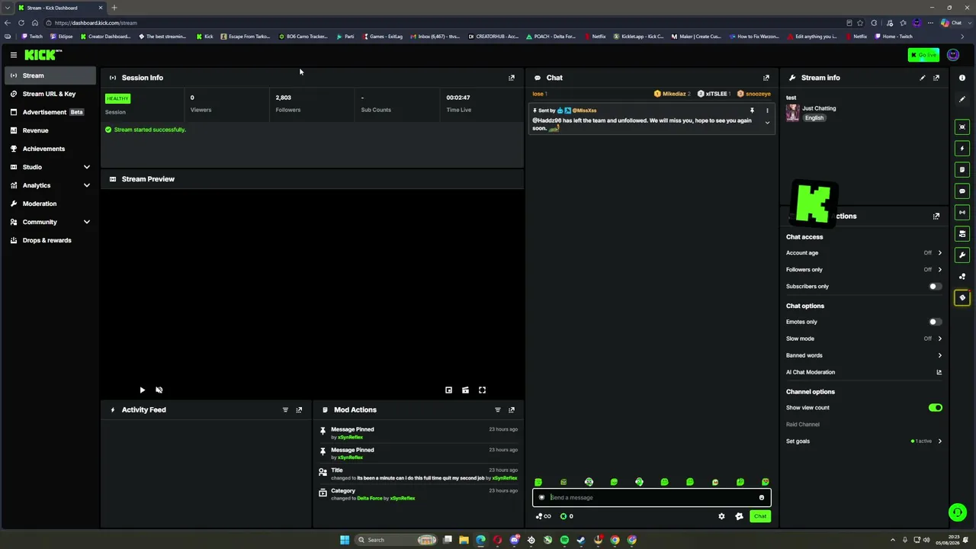Expand the Studio sidebar section

pyautogui.click(x=50, y=167)
